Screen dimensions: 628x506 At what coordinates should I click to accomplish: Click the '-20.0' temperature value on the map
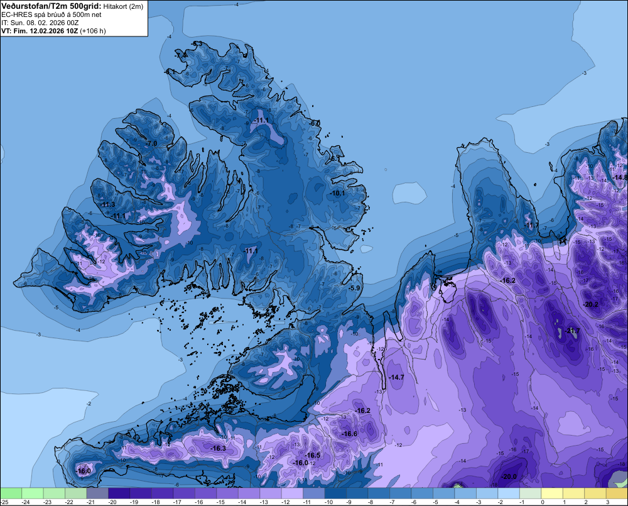point(509,476)
